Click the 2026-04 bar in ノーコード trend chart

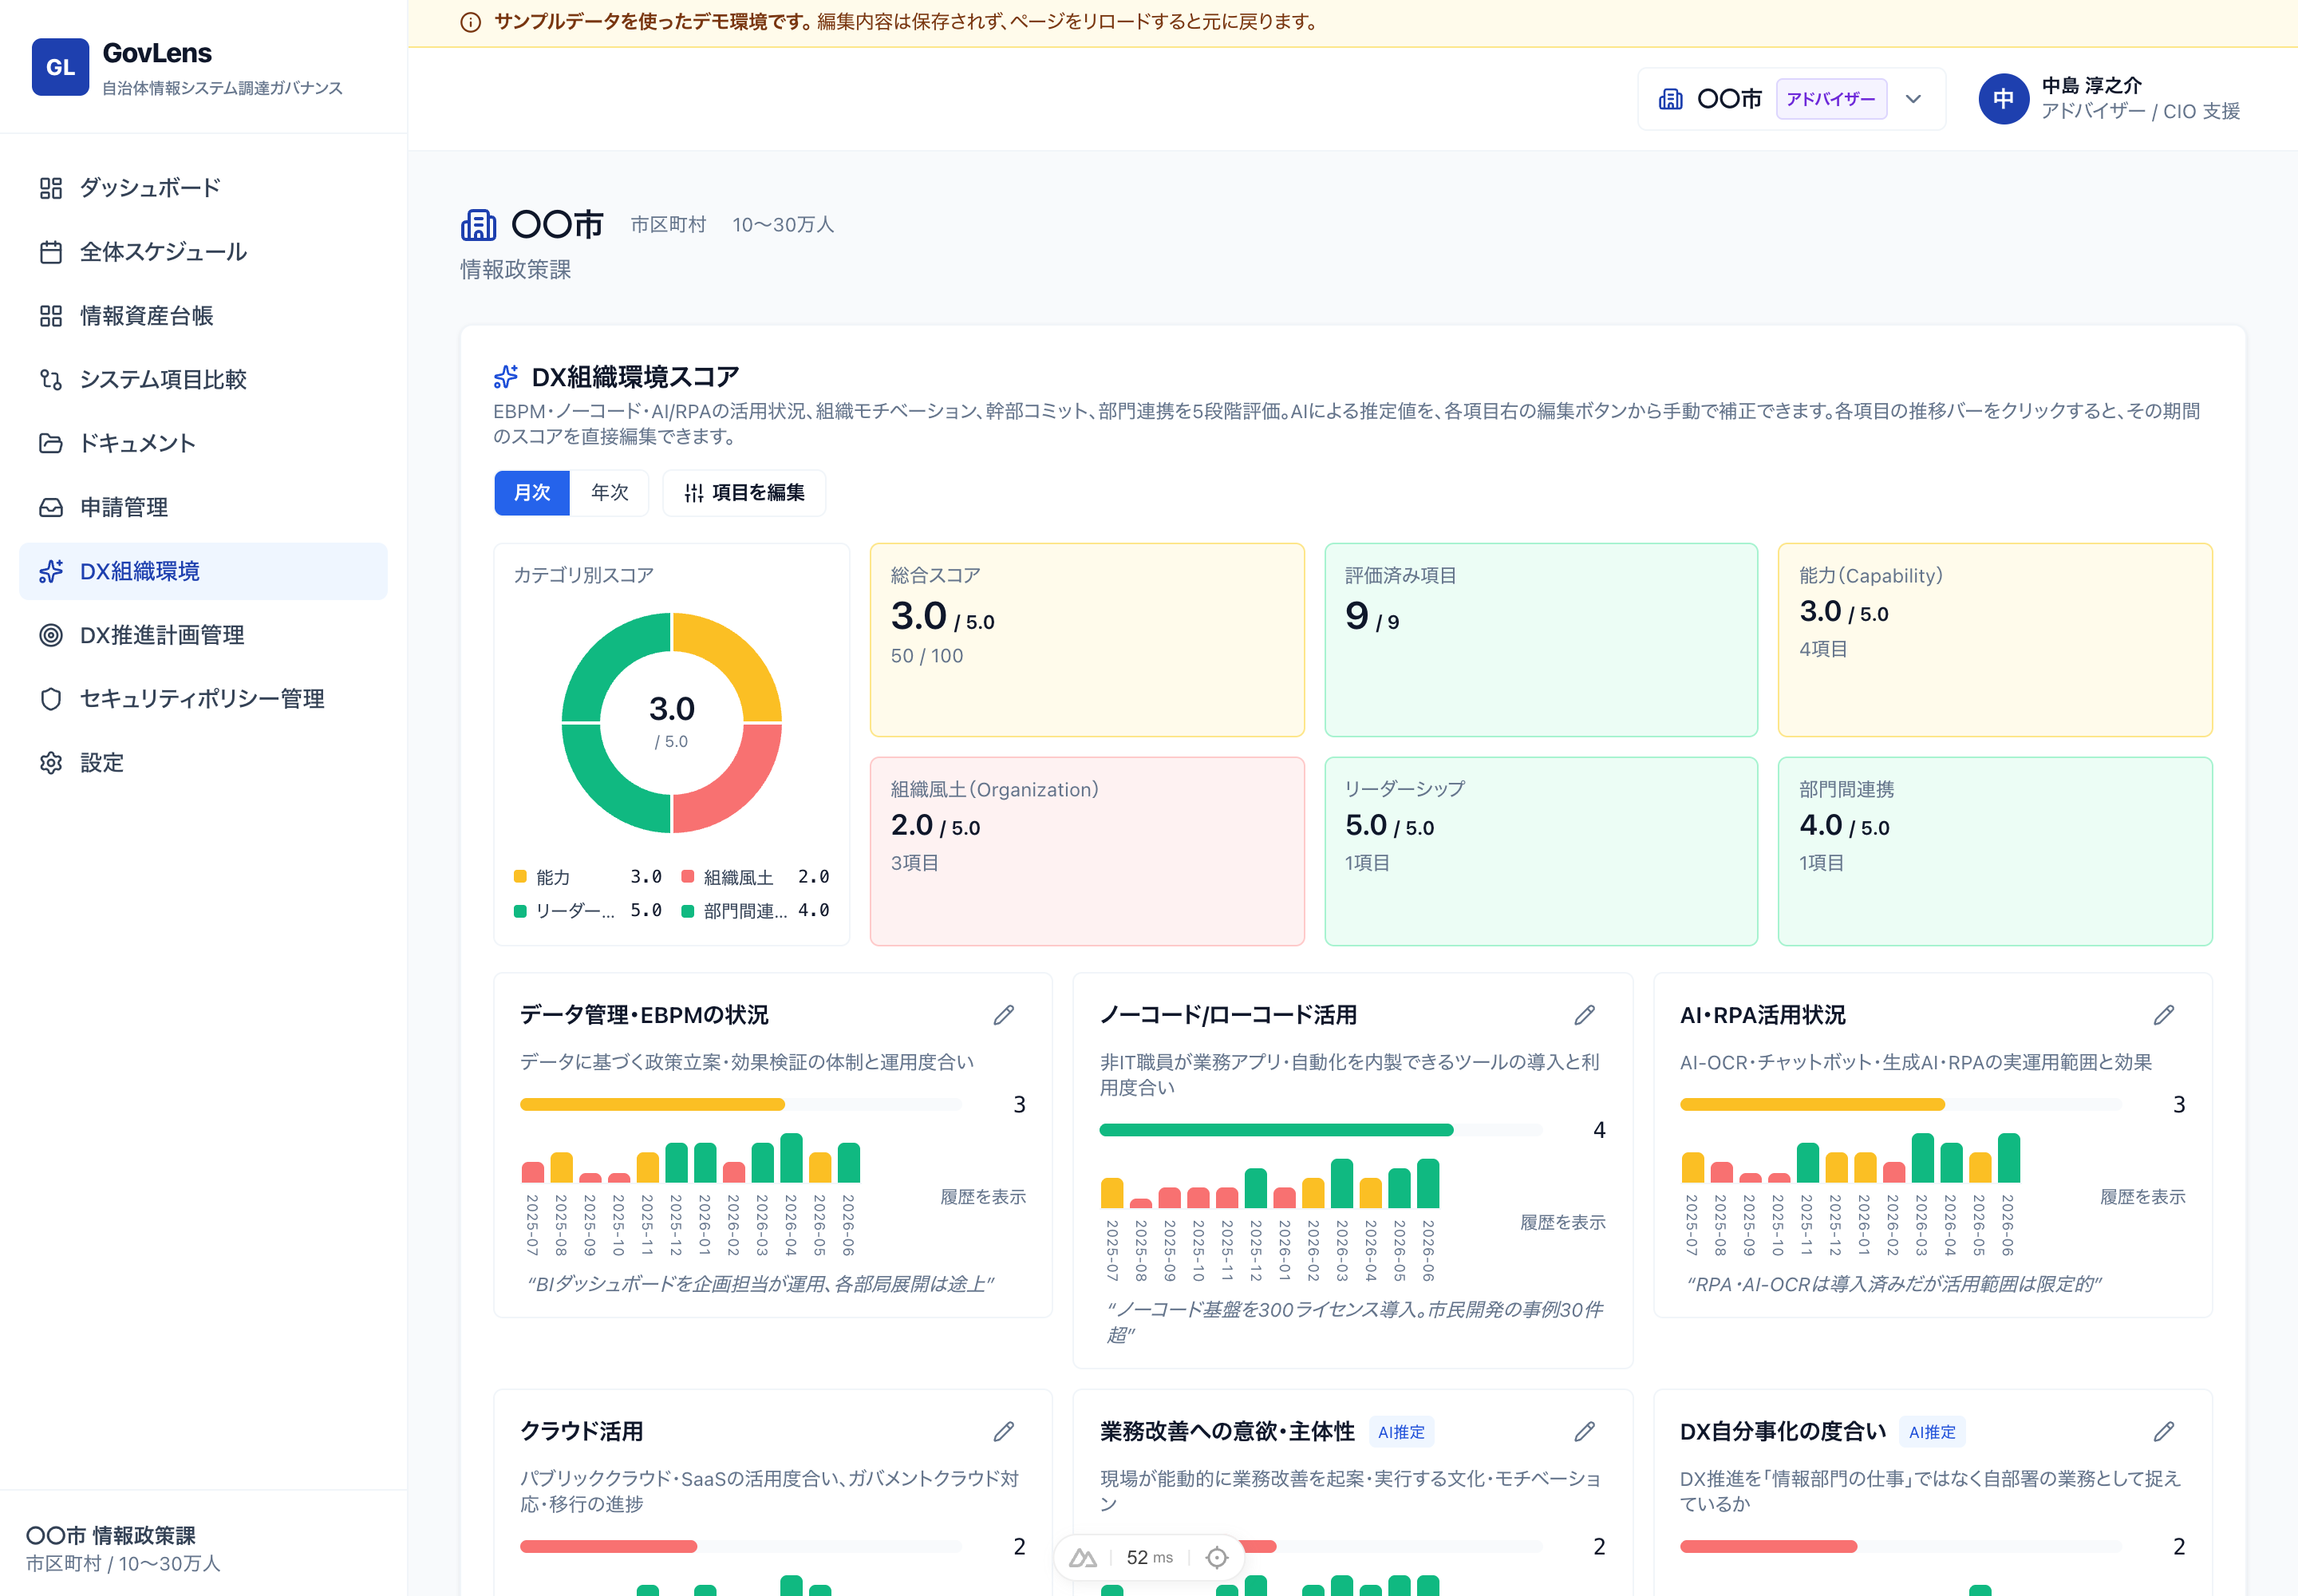tap(1370, 1193)
